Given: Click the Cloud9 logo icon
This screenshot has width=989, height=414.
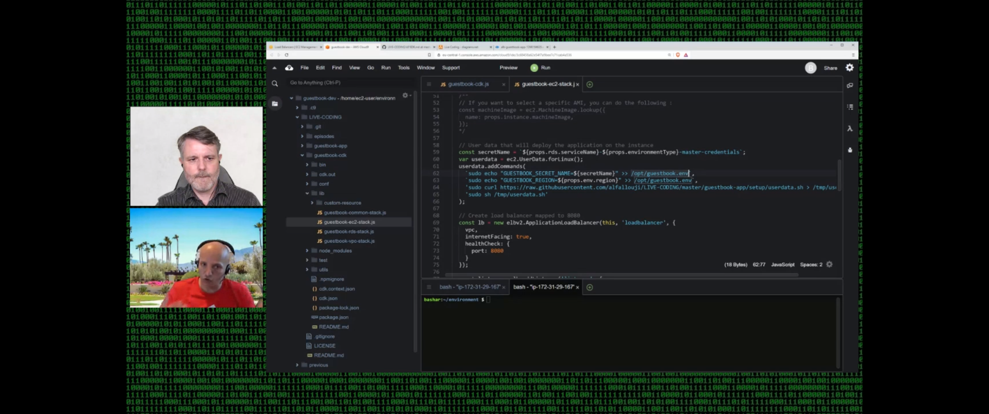Looking at the screenshot, I should 289,68.
